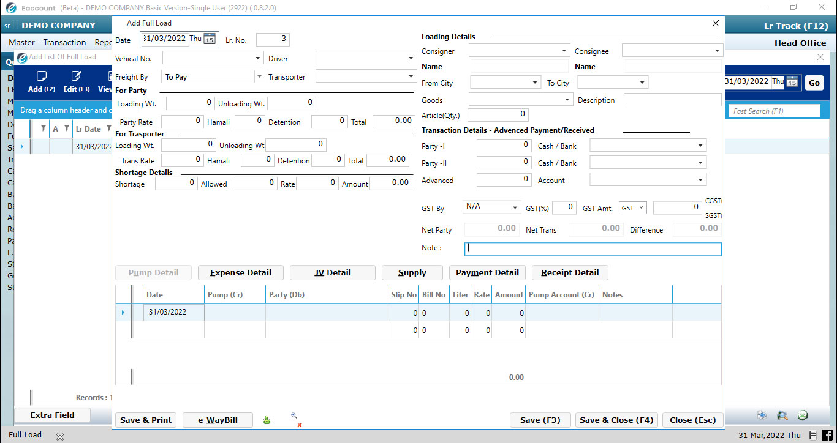Open the Master menu
The image size is (837, 443).
(21, 42)
